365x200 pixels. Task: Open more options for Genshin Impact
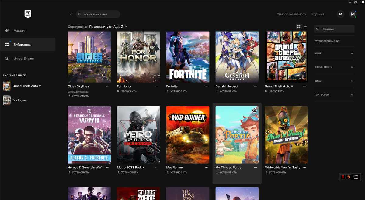[x=255, y=86]
